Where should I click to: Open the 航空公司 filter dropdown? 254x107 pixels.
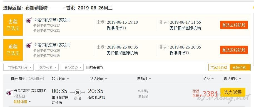[x=47, y=67]
